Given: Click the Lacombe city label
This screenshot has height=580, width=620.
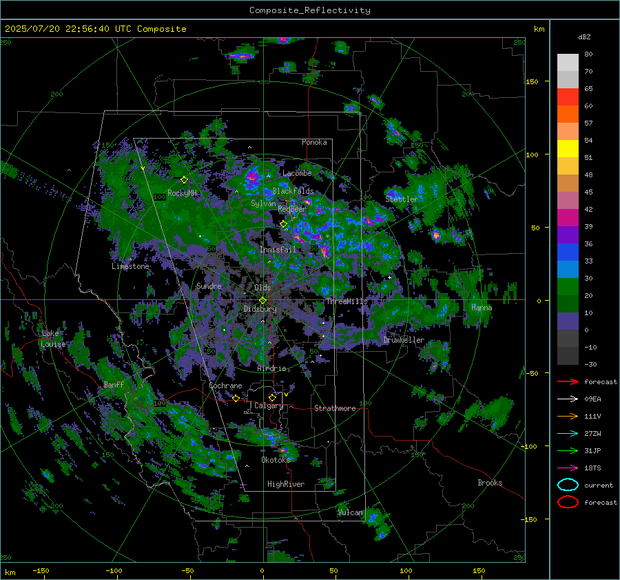Looking at the screenshot, I should pyautogui.click(x=297, y=173).
